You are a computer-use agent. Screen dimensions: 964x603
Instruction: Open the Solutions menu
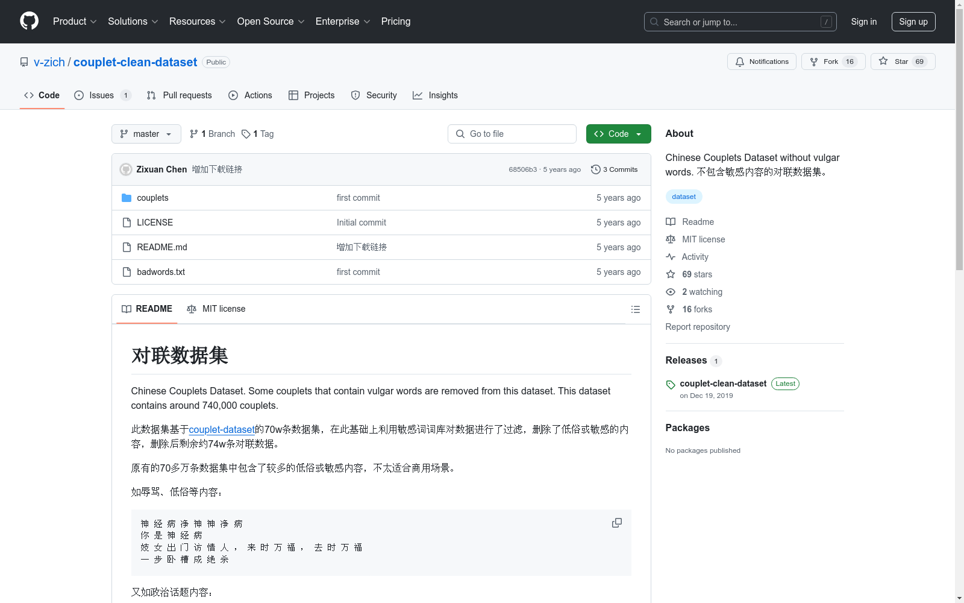[x=133, y=22]
